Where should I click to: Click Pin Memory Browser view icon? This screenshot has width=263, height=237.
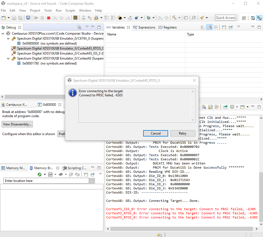coord(93,175)
